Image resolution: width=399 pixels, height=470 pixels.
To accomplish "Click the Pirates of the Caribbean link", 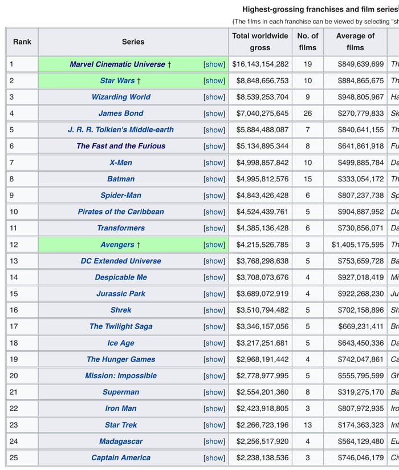I will (x=121, y=212).
